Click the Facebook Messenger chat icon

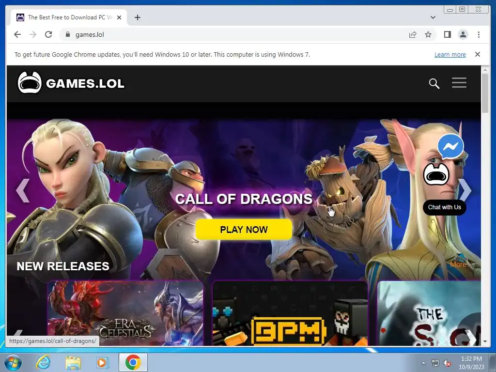(x=451, y=146)
